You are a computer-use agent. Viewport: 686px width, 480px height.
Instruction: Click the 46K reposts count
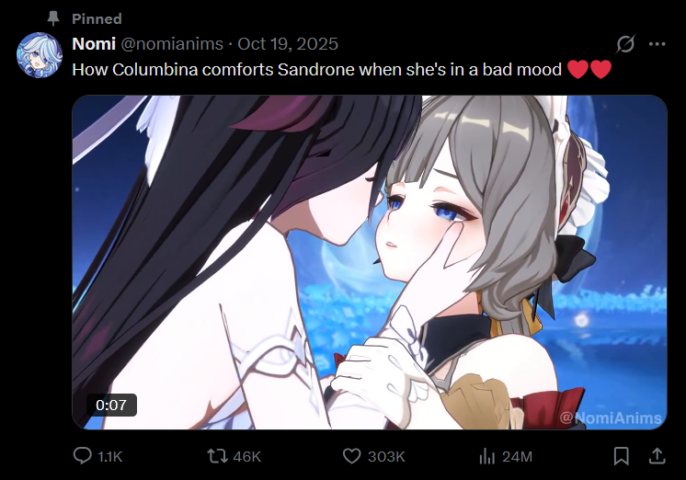click(x=246, y=457)
